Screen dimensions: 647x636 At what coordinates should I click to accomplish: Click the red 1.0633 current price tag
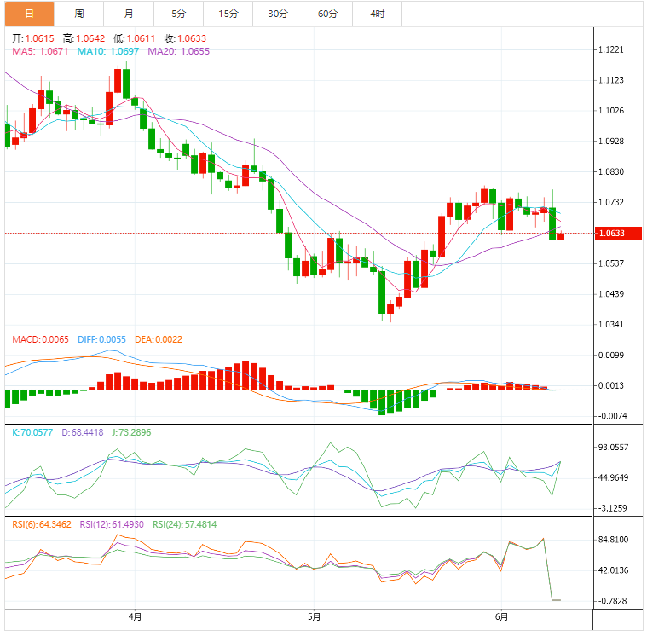pyautogui.click(x=618, y=234)
